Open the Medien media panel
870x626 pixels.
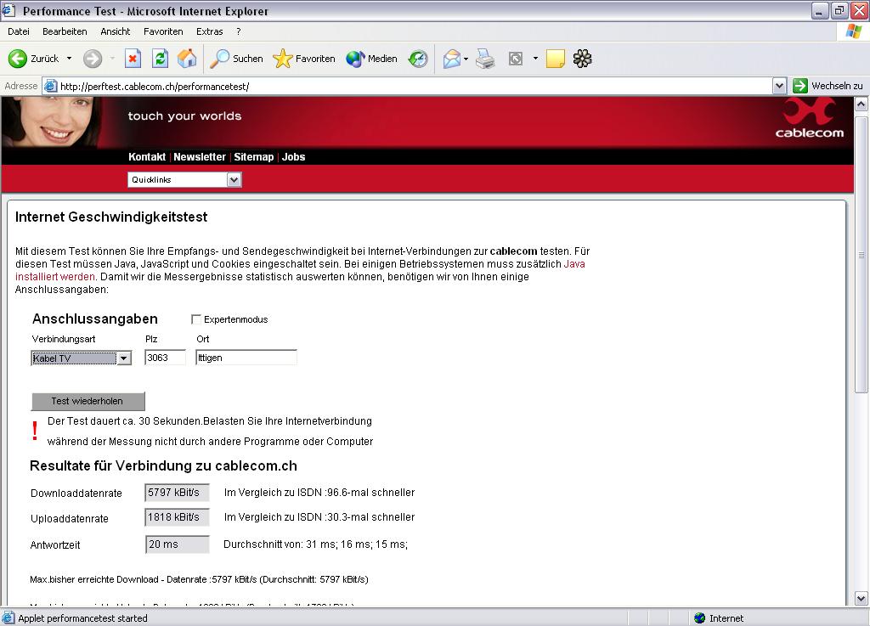372,59
